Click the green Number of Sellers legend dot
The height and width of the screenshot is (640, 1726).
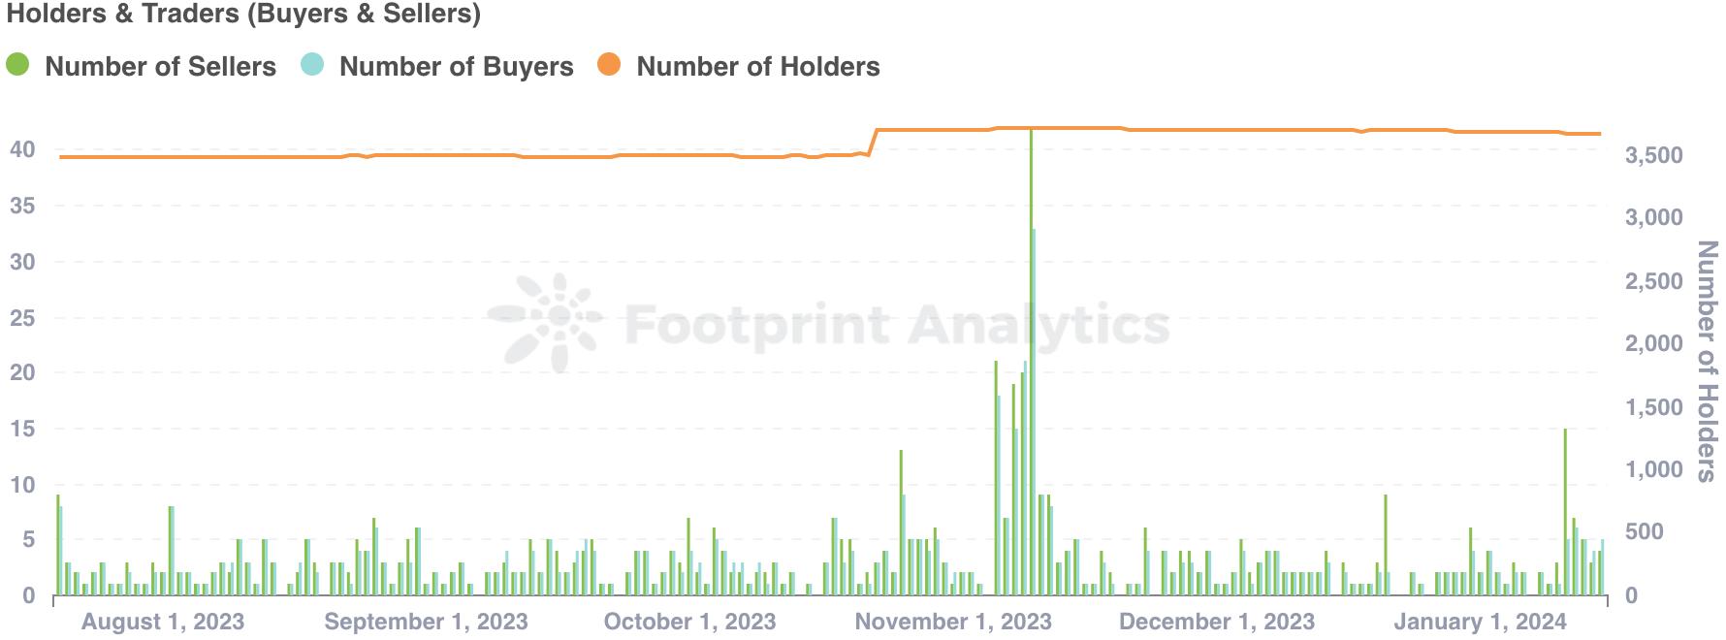click(x=17, y=65)
